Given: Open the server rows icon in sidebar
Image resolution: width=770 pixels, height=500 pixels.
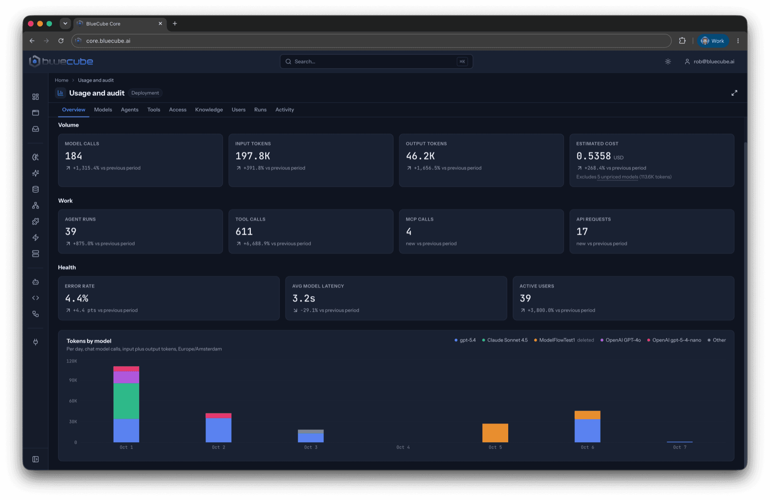Looking at the screenshot, I should (36, 254).
